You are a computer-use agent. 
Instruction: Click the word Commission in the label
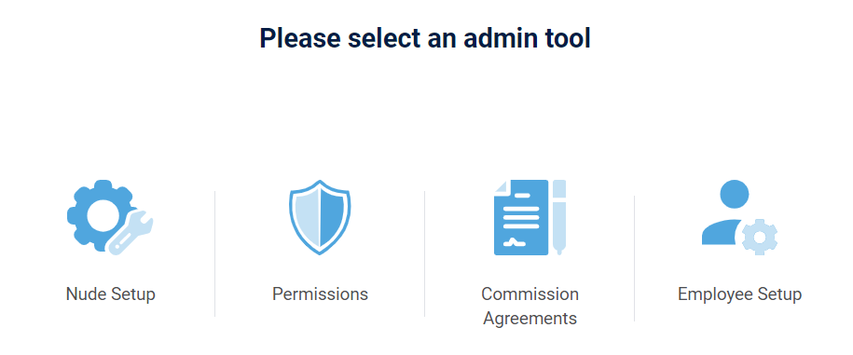[x=530, y=294]
